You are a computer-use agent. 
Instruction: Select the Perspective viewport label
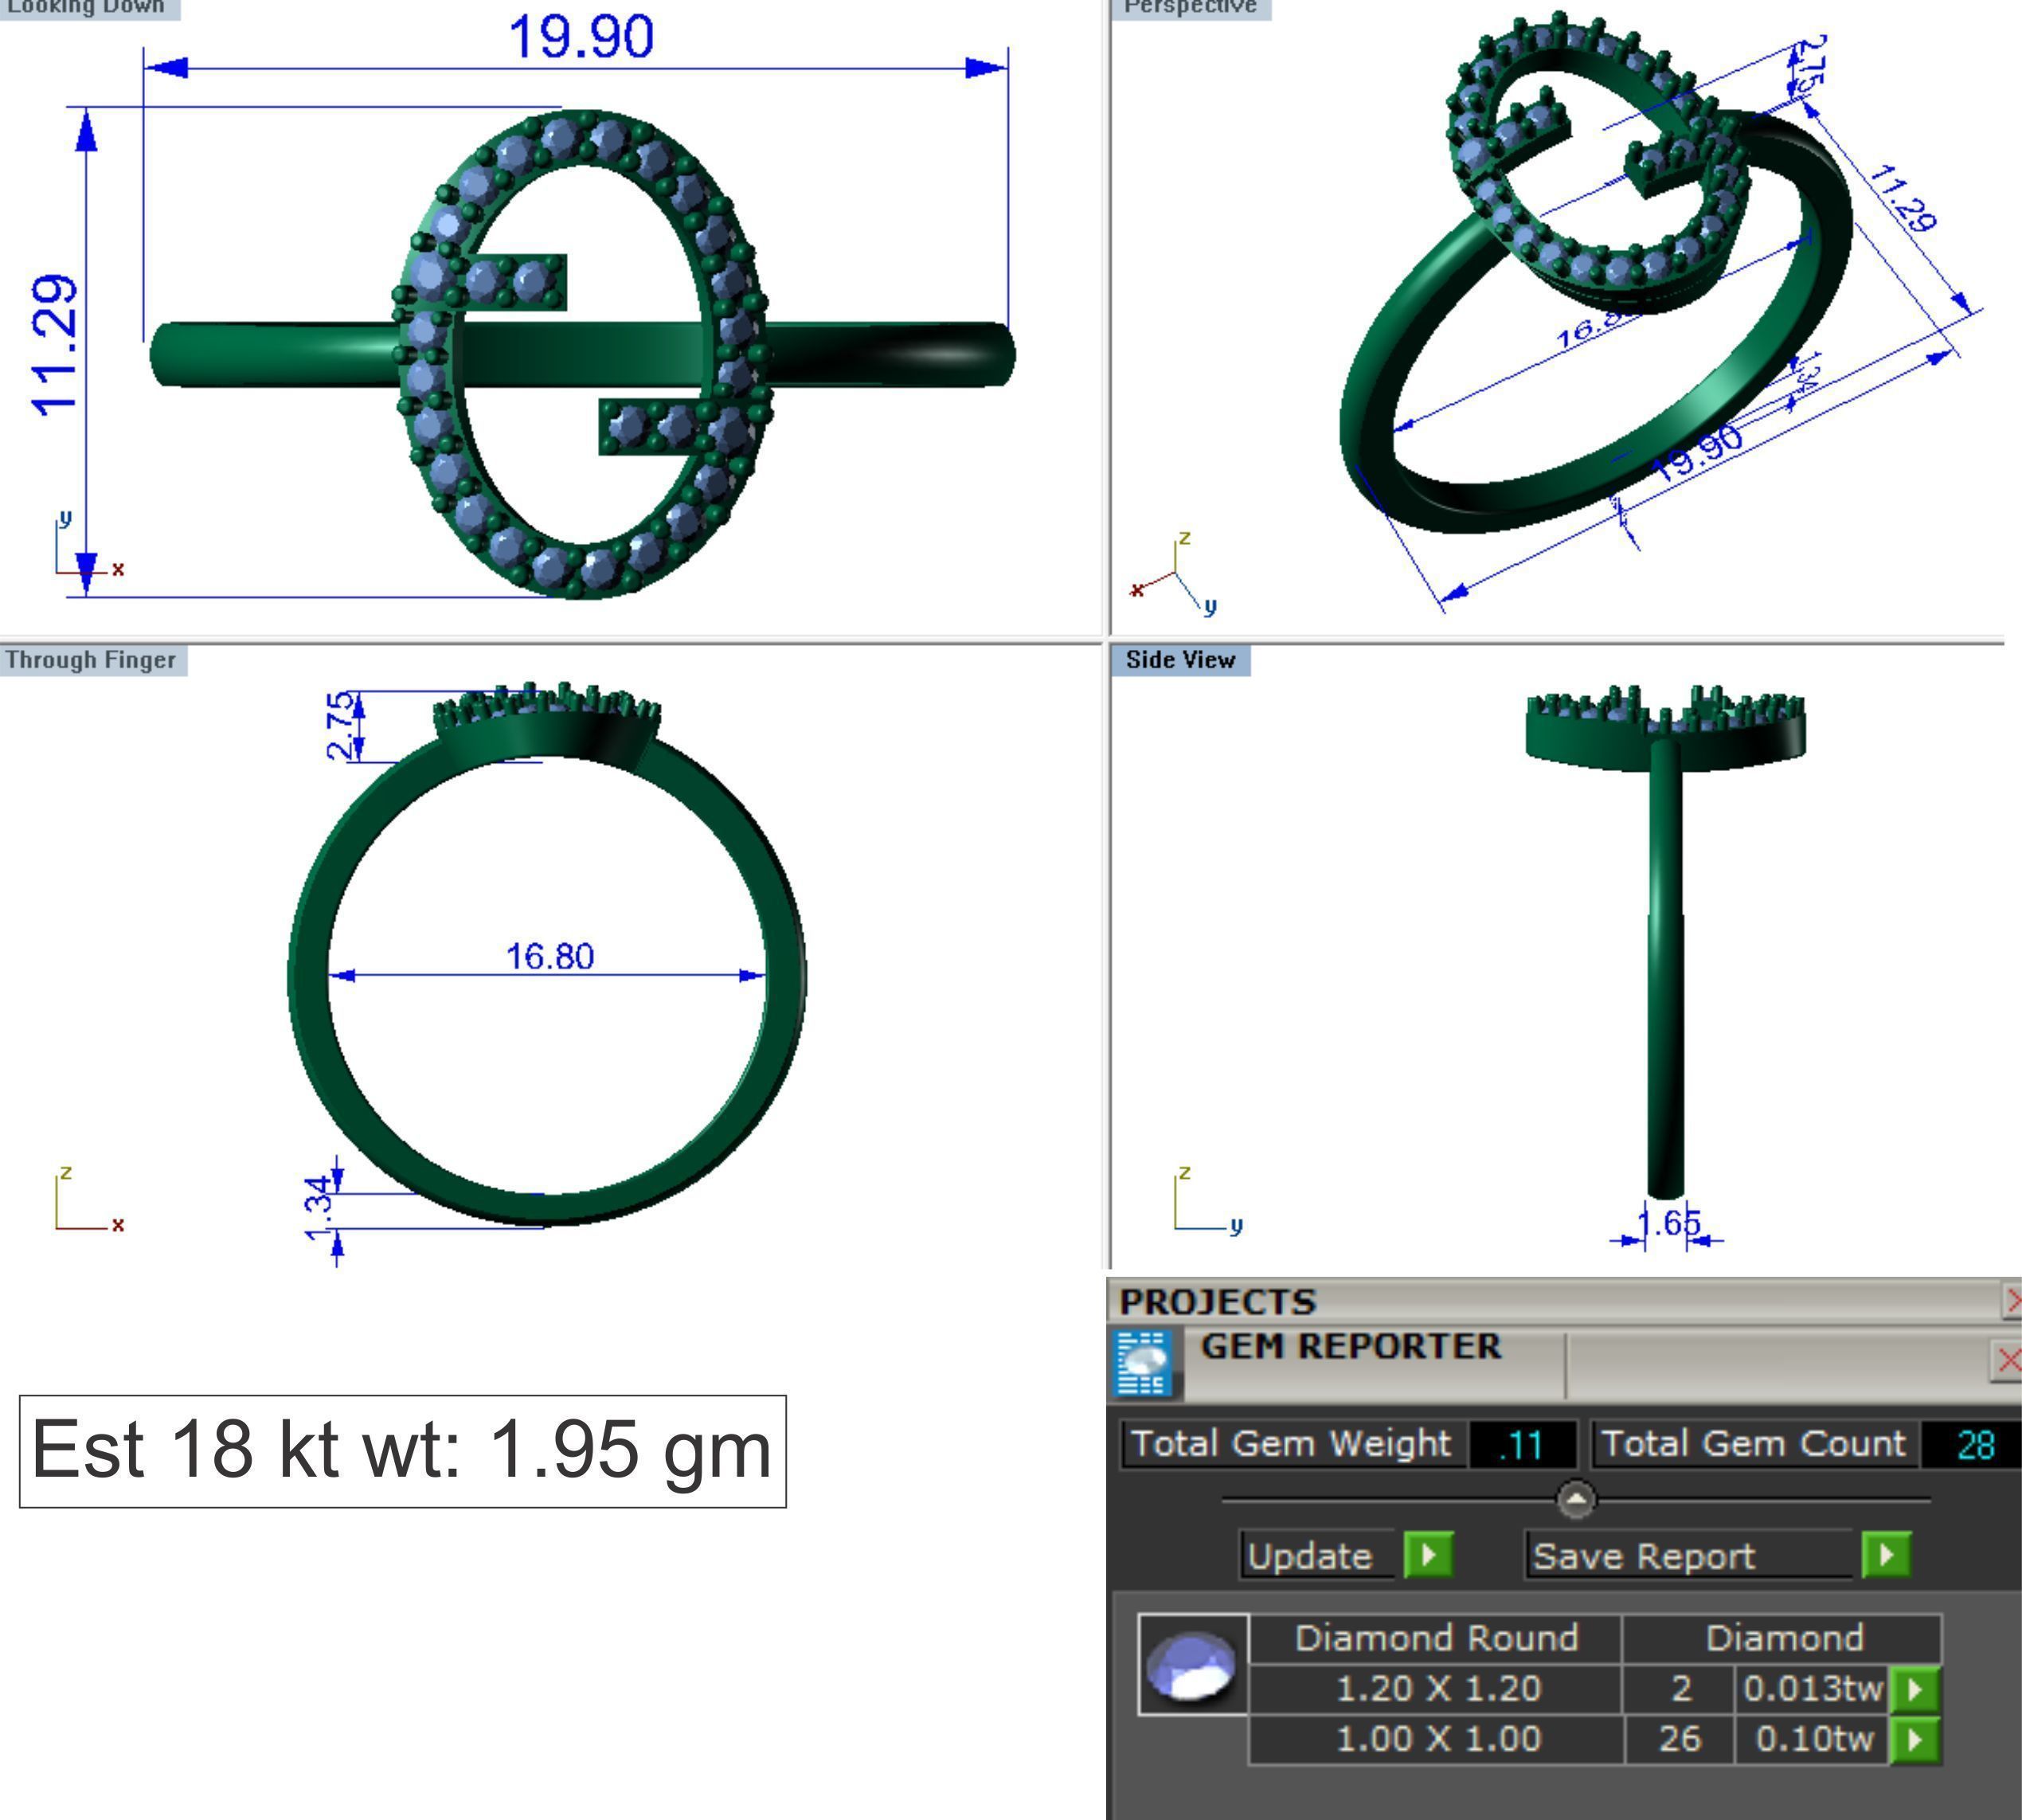(x=1190, y=8)
